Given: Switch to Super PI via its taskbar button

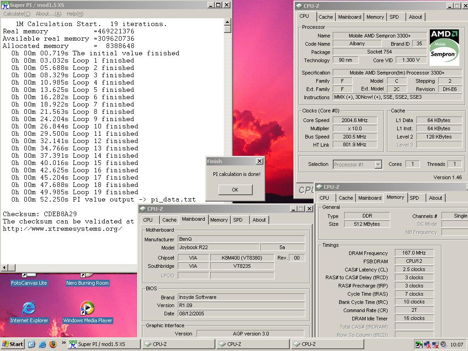Looking at the screenshot, I should pos(104,344).
